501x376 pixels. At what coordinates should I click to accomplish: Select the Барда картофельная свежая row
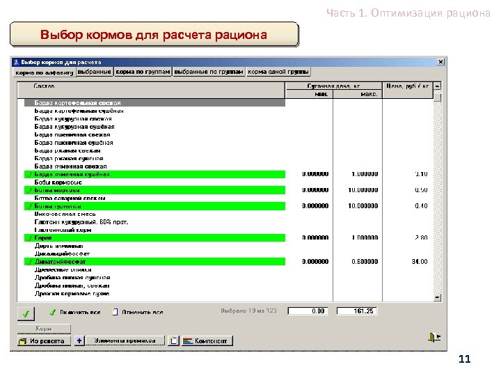[x=154, y=103]
